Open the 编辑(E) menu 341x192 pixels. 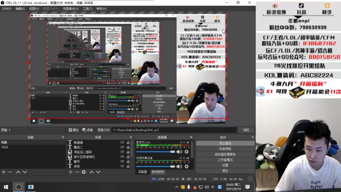pos(20,9)
